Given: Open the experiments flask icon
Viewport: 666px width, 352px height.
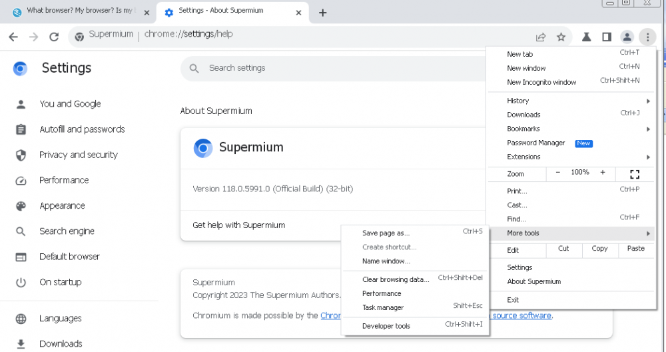Looking at the screenshot, I should coord(586,37).
